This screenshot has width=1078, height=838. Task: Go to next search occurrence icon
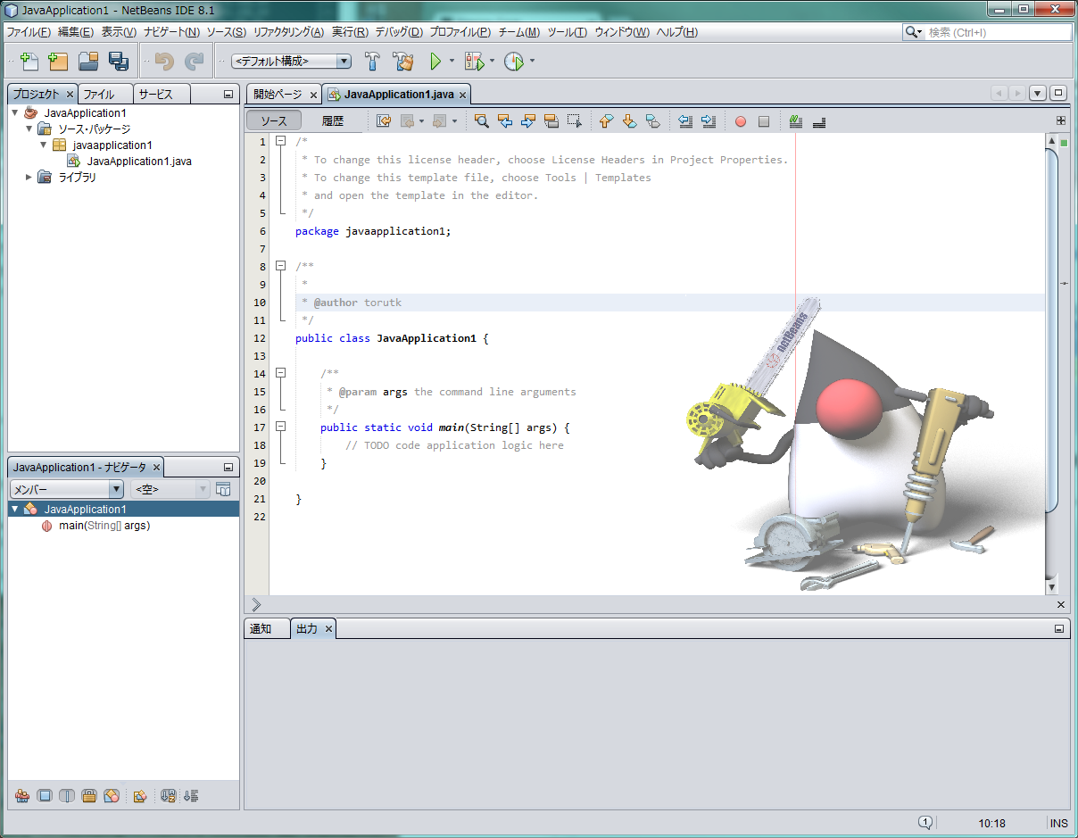tap(527, 121)
